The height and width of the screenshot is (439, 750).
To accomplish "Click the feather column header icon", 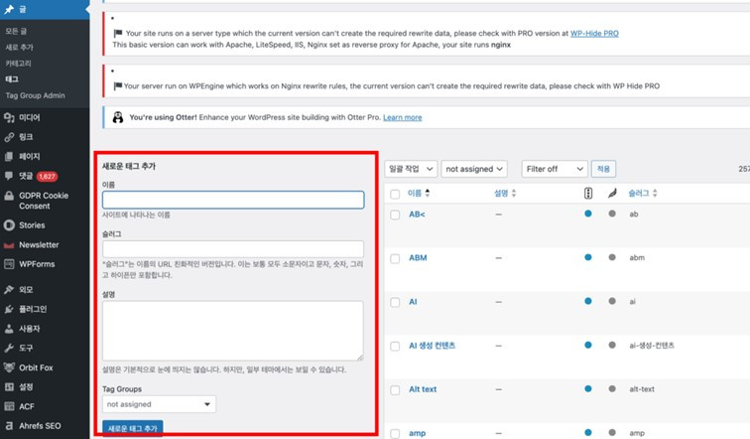I will [612, 193].
